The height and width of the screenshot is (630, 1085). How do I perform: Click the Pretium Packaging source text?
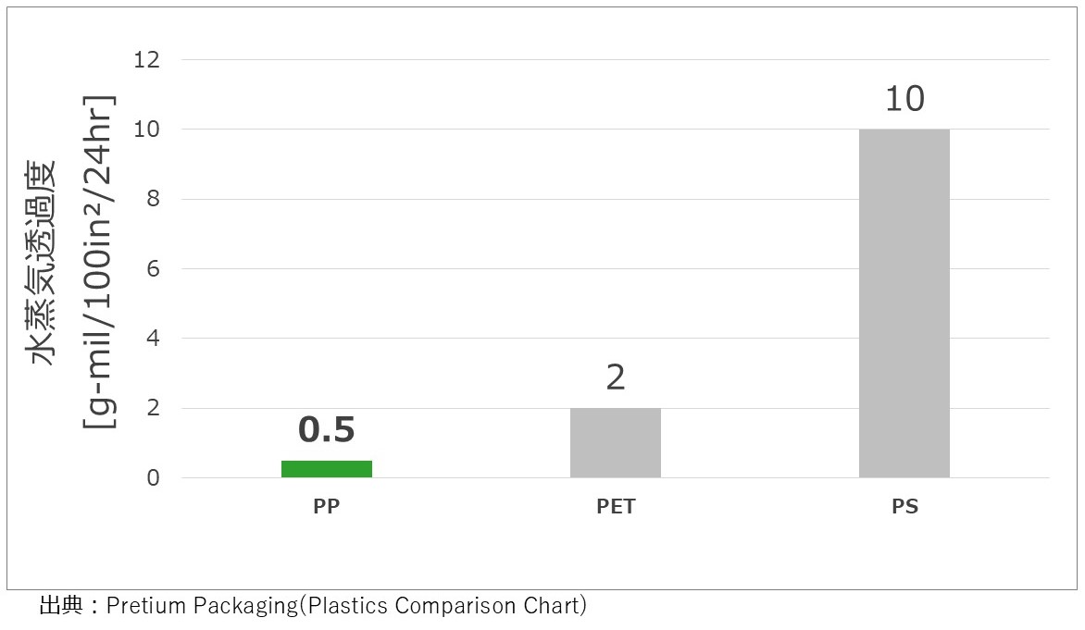point(347,606)
